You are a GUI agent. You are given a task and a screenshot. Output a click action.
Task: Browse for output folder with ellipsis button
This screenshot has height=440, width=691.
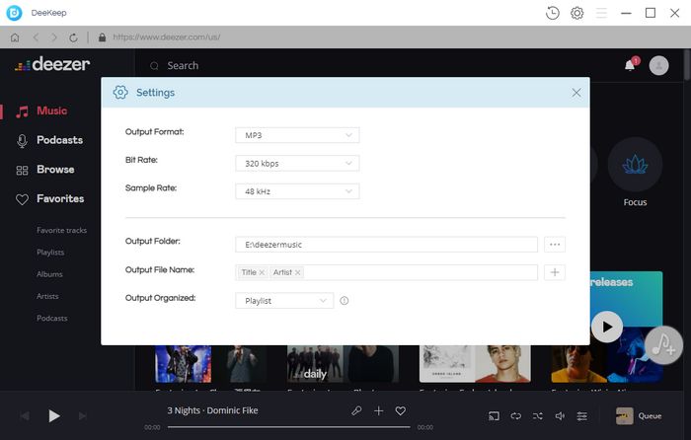[x=555, y=245]
